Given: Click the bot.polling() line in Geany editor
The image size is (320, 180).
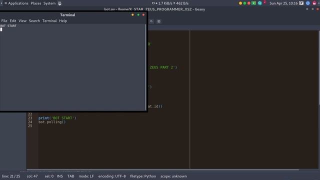Looking at the screenshot, I should [x=52, y=122].
